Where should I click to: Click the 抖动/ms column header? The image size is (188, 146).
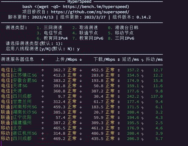[x=154, y=59]
